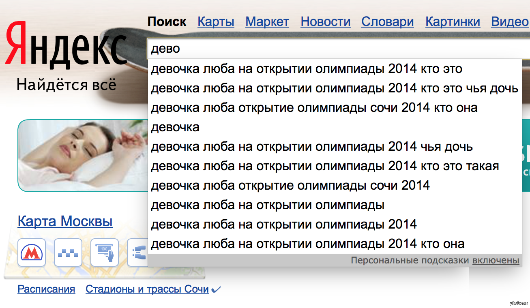Go to the Новости tab
Image resolution: width=530 pixels, height=308 pixels.
click(x=325, y=21)
